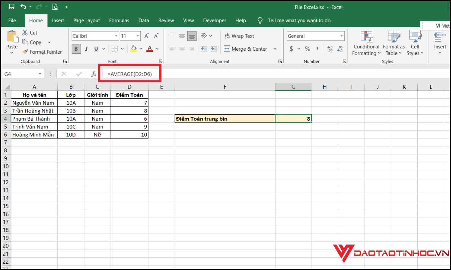
Task: Switch to the Formulas tab
Action: pyautogui.click(x=119, y=20)
